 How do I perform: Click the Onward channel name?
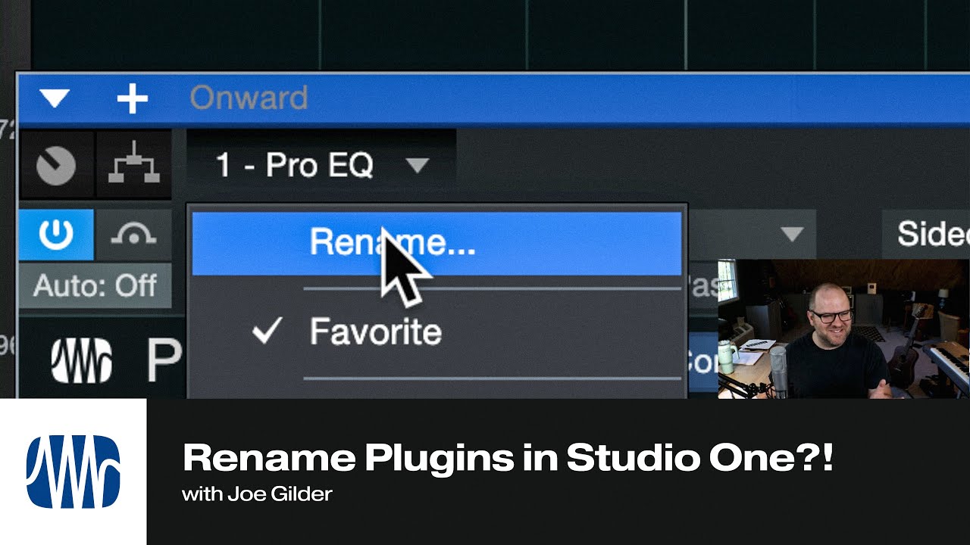[249, 98]
